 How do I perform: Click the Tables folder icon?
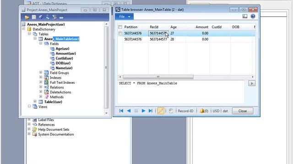coord(35,34)
